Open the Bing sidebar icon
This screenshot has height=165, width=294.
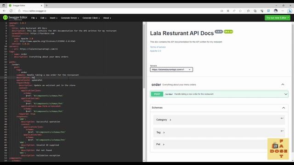coord(290,11)
